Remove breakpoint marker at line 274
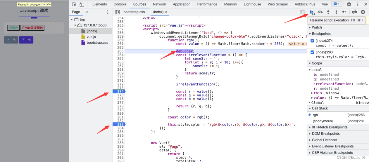Screen dimensions: 369x162 (x=119, y=92)
